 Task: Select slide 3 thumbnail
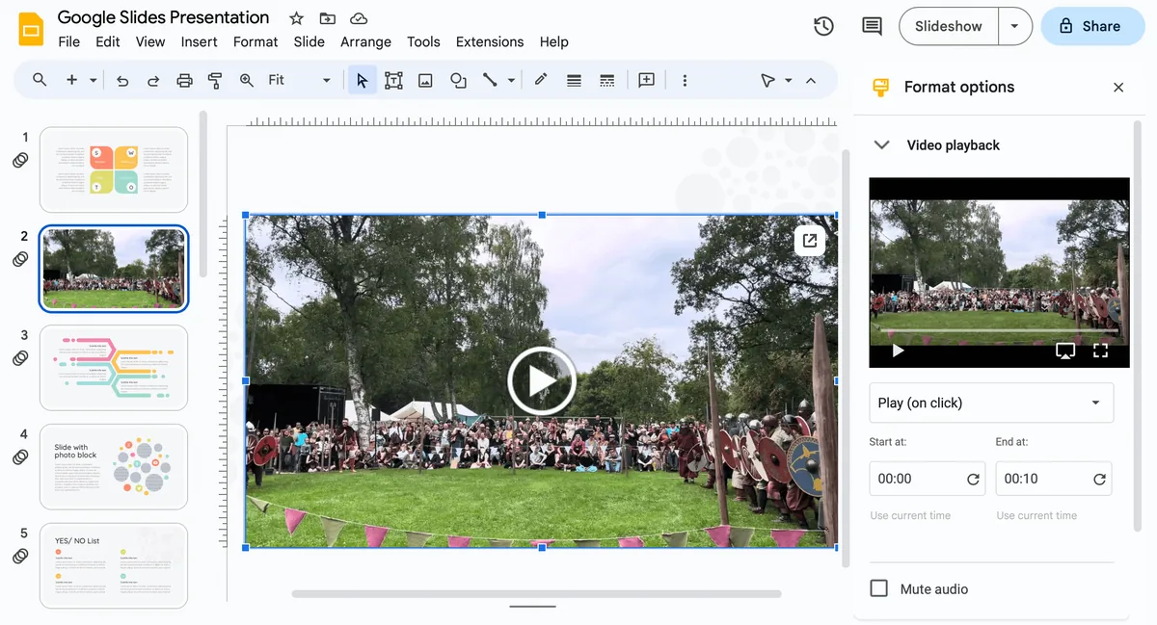pos(114,368)
